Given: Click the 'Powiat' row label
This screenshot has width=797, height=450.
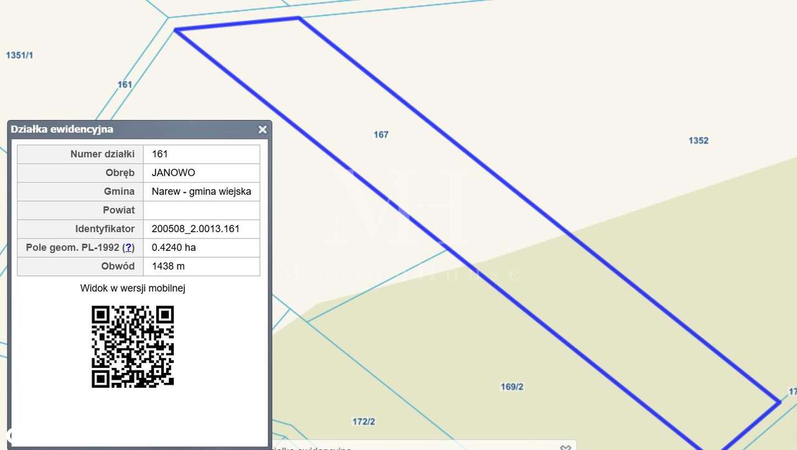Looking at the screenshot, I should click(x=119, y=210).
